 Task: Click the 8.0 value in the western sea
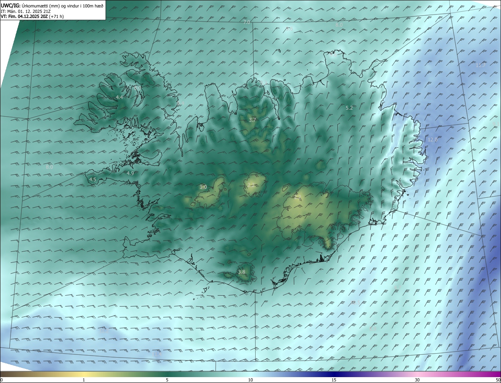(49, 167)
